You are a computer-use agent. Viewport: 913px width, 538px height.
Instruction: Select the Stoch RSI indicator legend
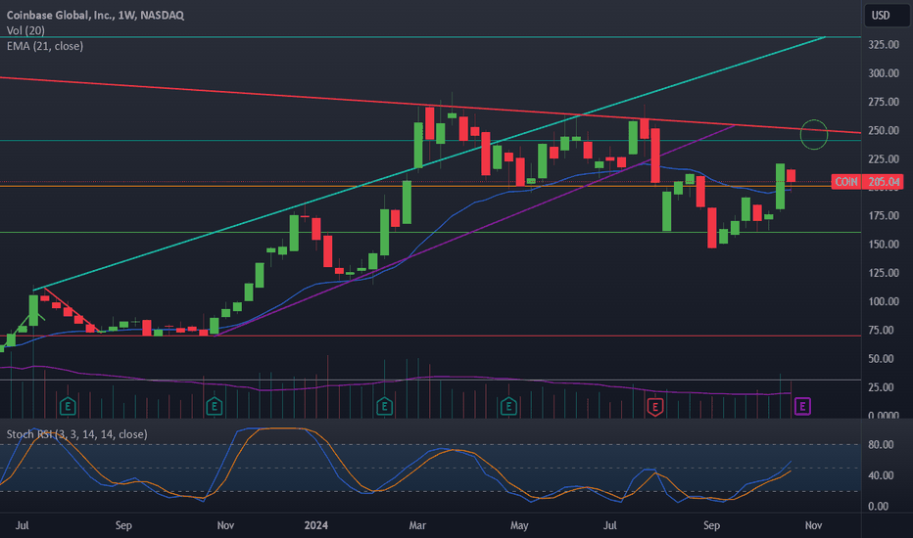coord(76,434)
